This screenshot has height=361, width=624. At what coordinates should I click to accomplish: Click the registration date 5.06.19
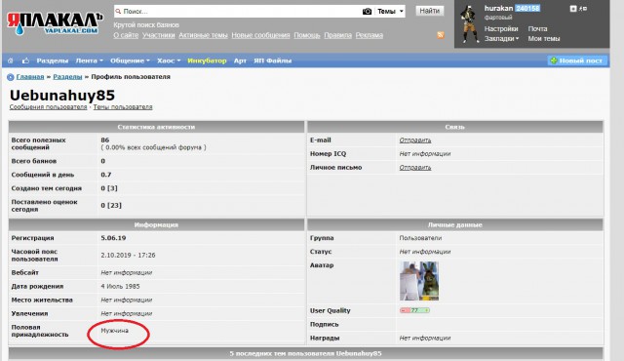click(113, 238)
